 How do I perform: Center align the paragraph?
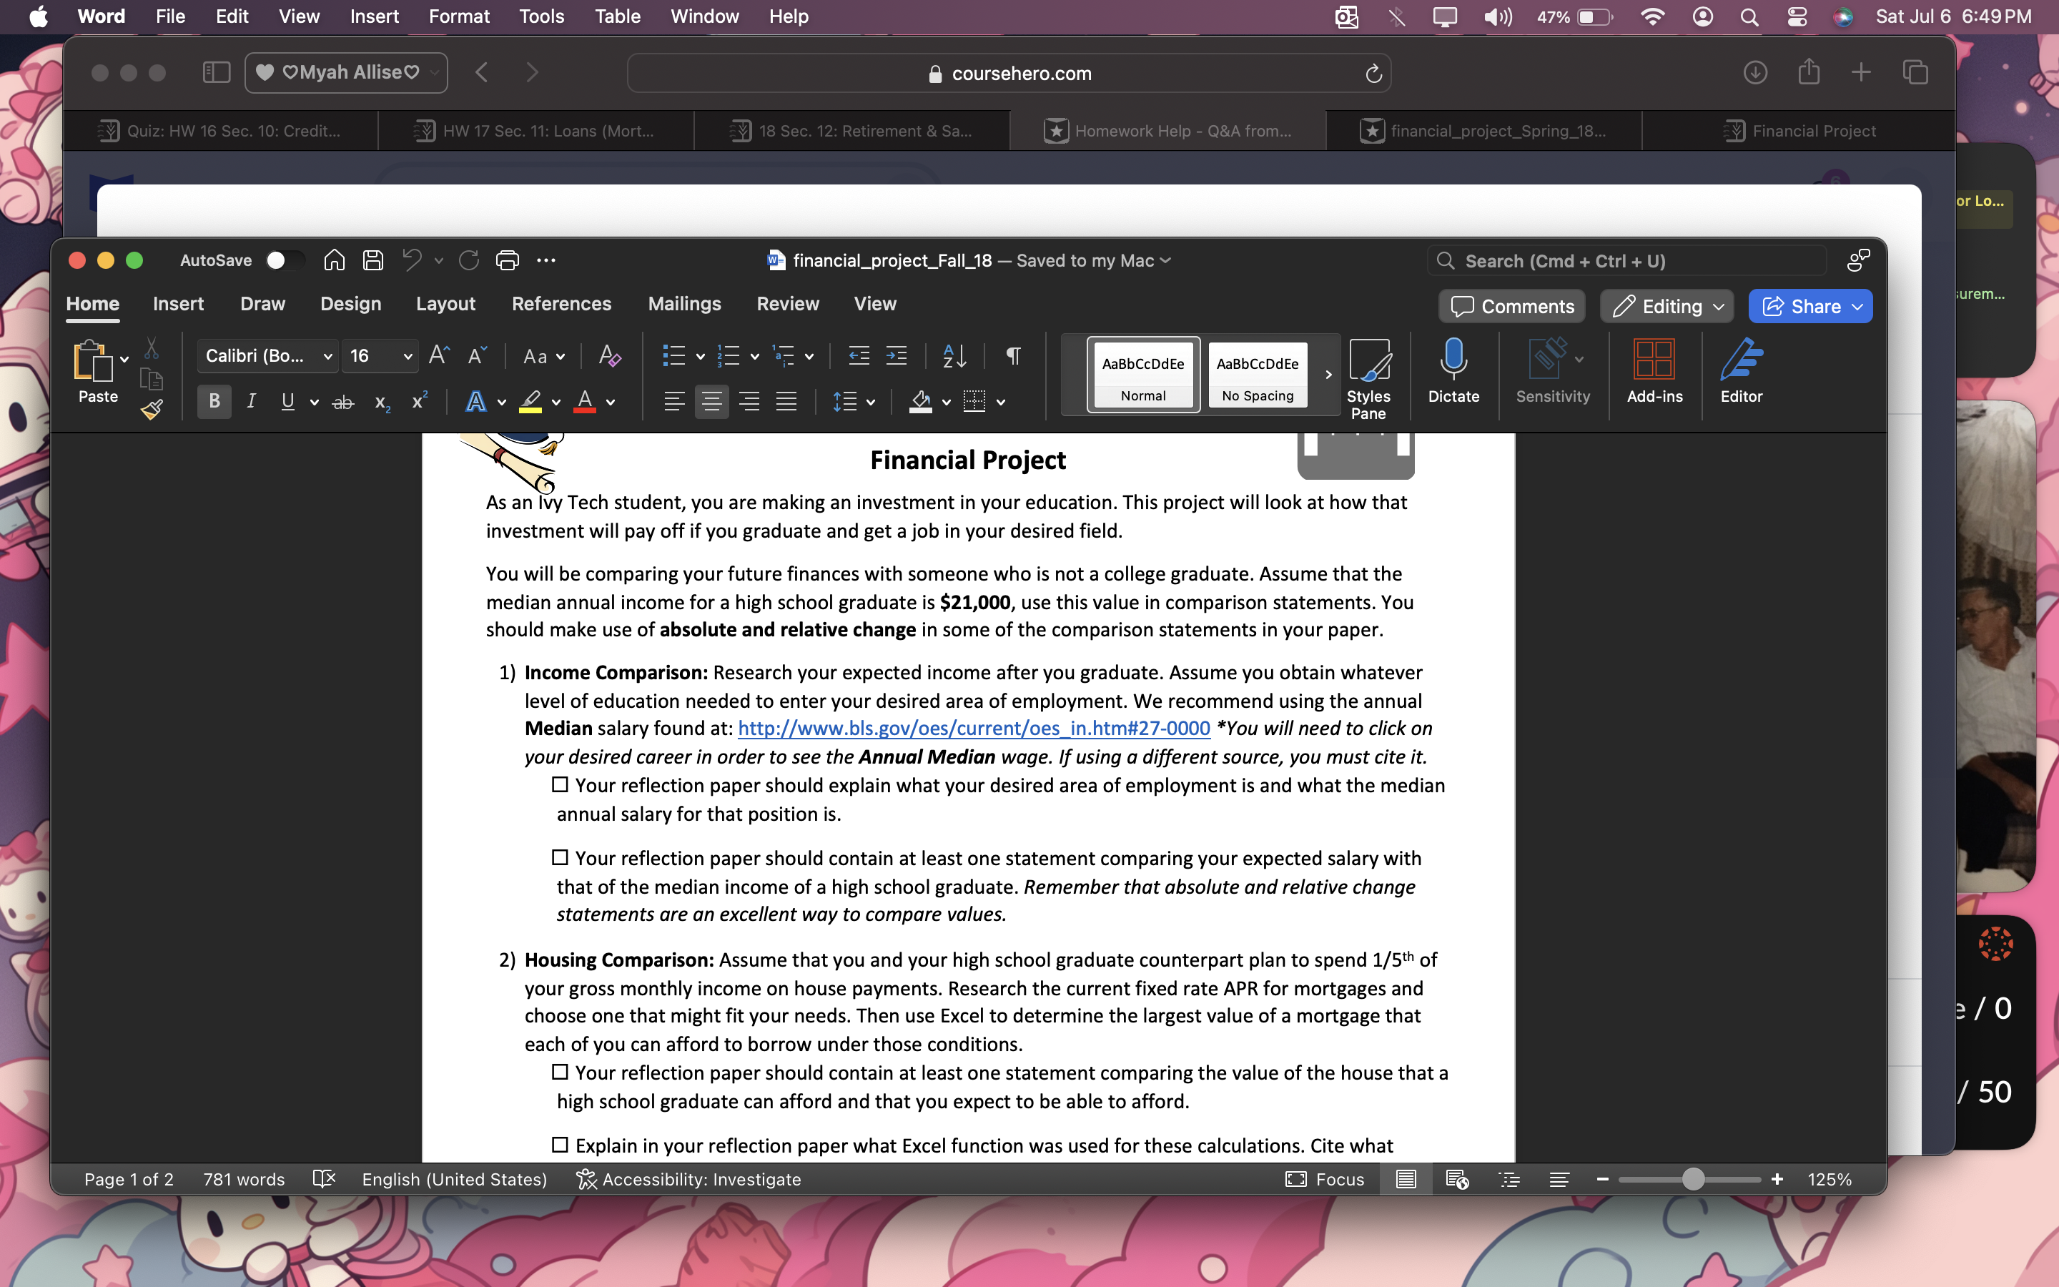click(x=712, y=402)
